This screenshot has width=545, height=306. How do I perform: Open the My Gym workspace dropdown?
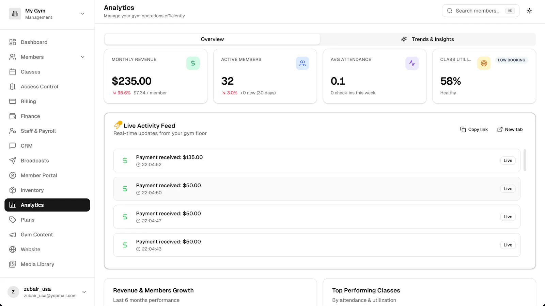pyautogui.click(x=47, y=14)
